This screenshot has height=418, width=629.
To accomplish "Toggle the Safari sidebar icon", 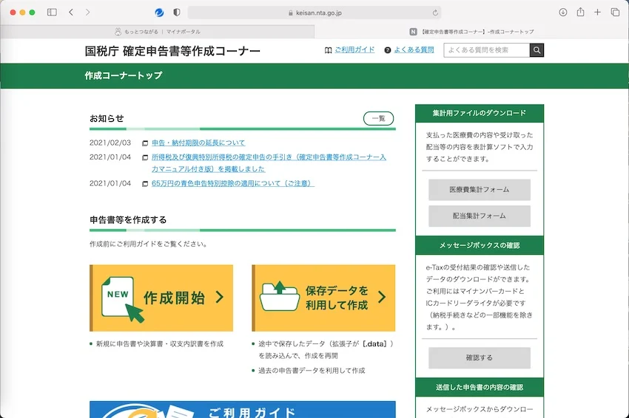I will pos(52,13).
